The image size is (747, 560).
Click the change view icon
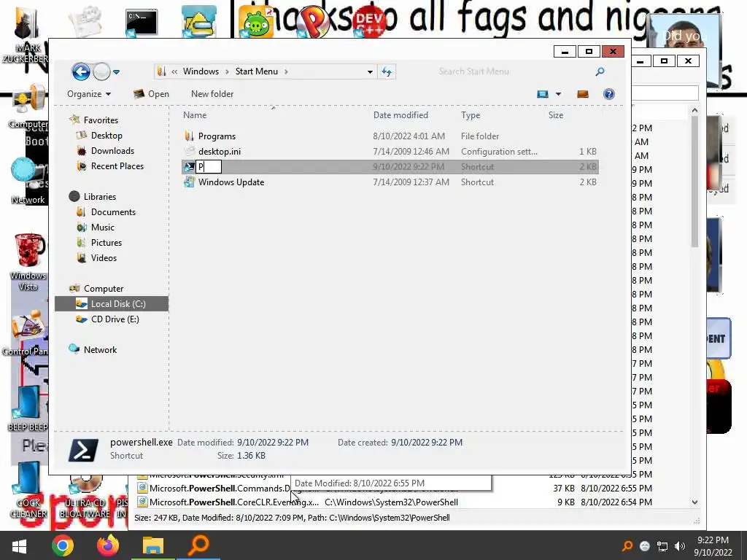click(x=543, y=94)
